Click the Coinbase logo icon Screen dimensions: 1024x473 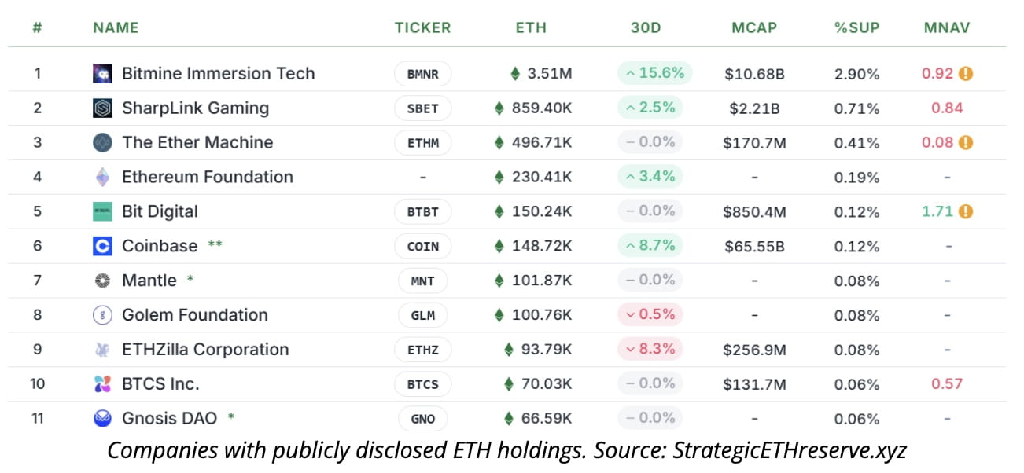point(102,247)
